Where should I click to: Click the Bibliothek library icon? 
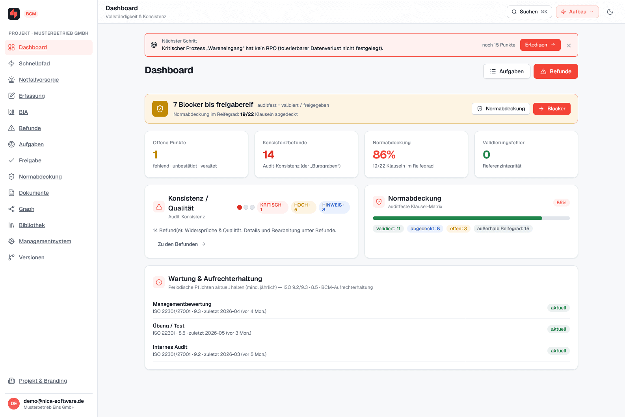coord(11,225)
